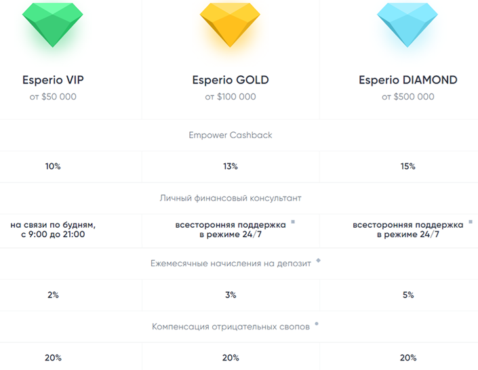The image size is (478, 370).
Task: Click the Личный финансовый консультант heading
Action: point(231,198)
